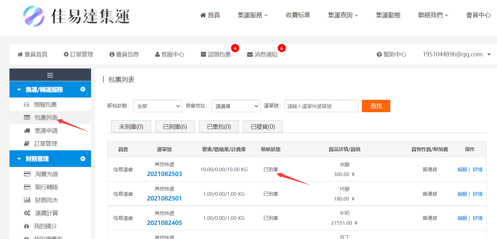Click 詳情 for waybill 2021082501
Image resolution: width=497 pixels, height=239 pixels.
pyautogui.click(x=478, y=194)
